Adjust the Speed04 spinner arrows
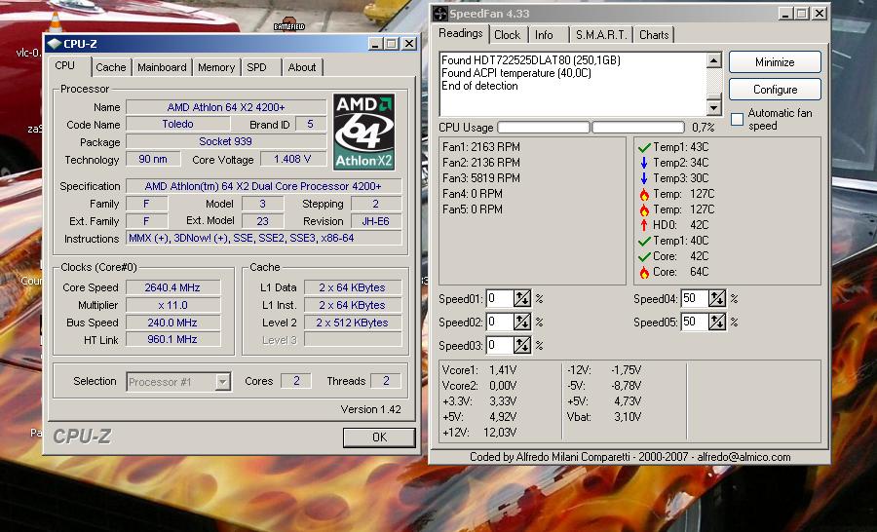This screenshot has width=877, height=532. pyautogui.click(x=717, y=299)
